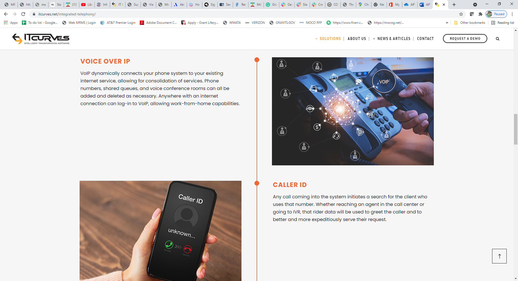Click the VoIP phone image
518x281 pixels.
click(353, 111)
